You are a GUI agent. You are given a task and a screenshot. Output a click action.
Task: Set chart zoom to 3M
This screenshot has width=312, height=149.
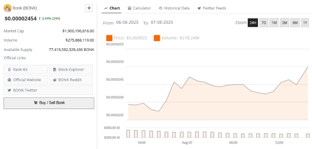pos(284,23)
